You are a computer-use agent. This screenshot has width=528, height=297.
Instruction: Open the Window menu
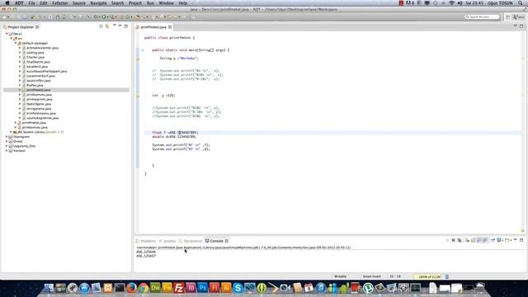click(166, 3)
